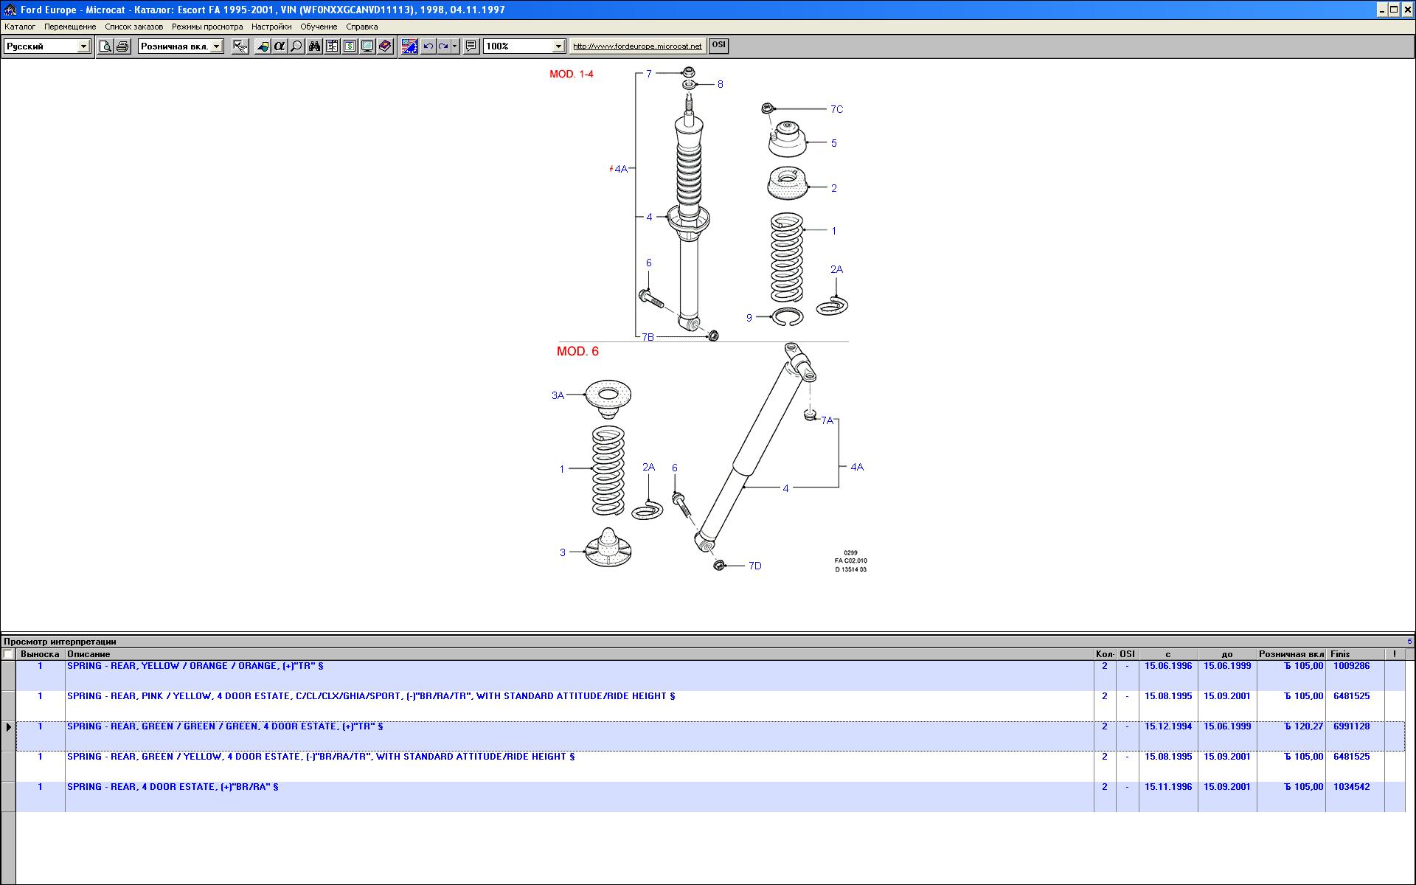The height and width of the screenshot is (885, 1416).
Task: Tick the select-all checkbox in table header
Action: 8,654
